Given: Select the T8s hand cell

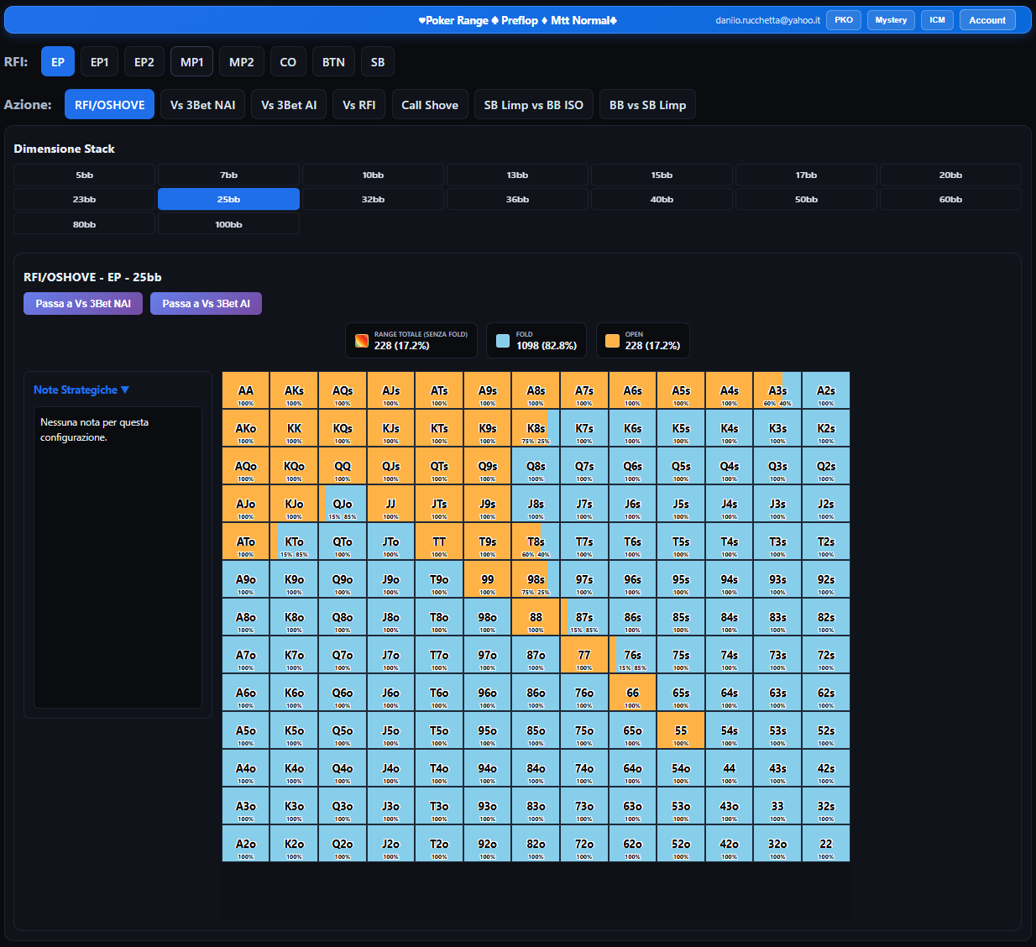Looking at the screenshot, I should pos(536,542).
